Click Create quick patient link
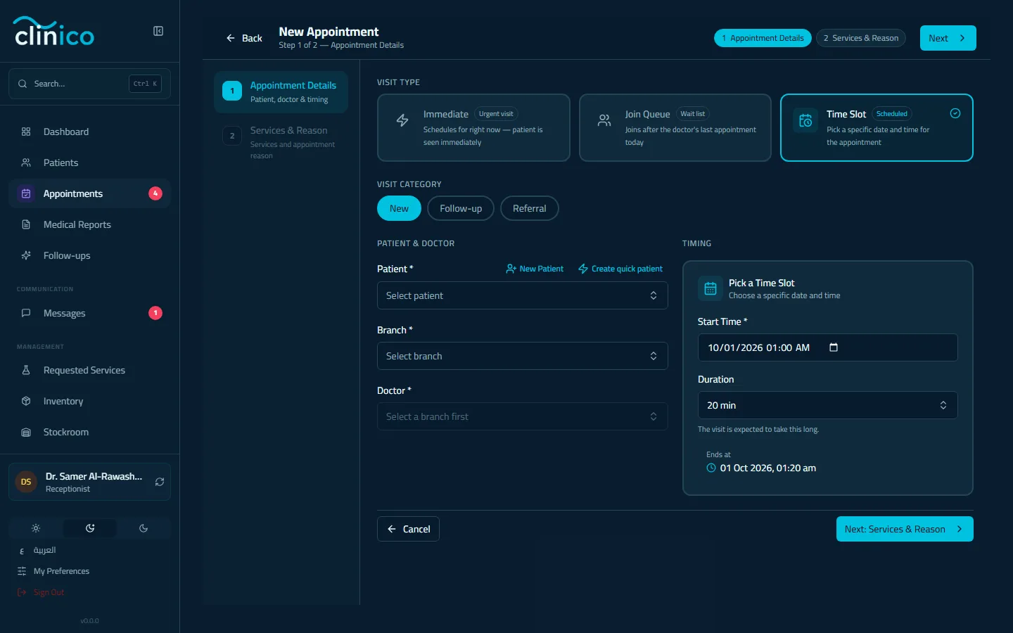Image resolution: width=1013 pixels, height=633 pixels. [620, 269]
